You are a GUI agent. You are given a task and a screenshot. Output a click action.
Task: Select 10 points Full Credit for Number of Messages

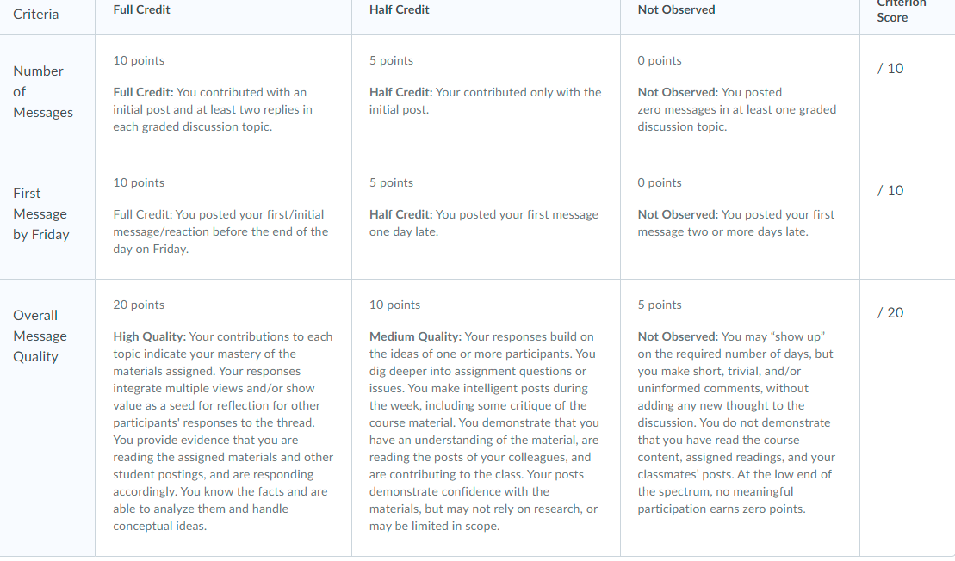pos(224,96)
